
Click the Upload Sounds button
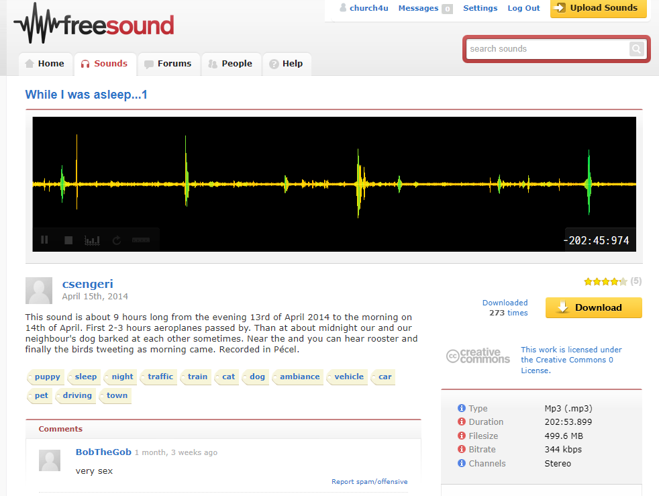click(x=599, y=8)
